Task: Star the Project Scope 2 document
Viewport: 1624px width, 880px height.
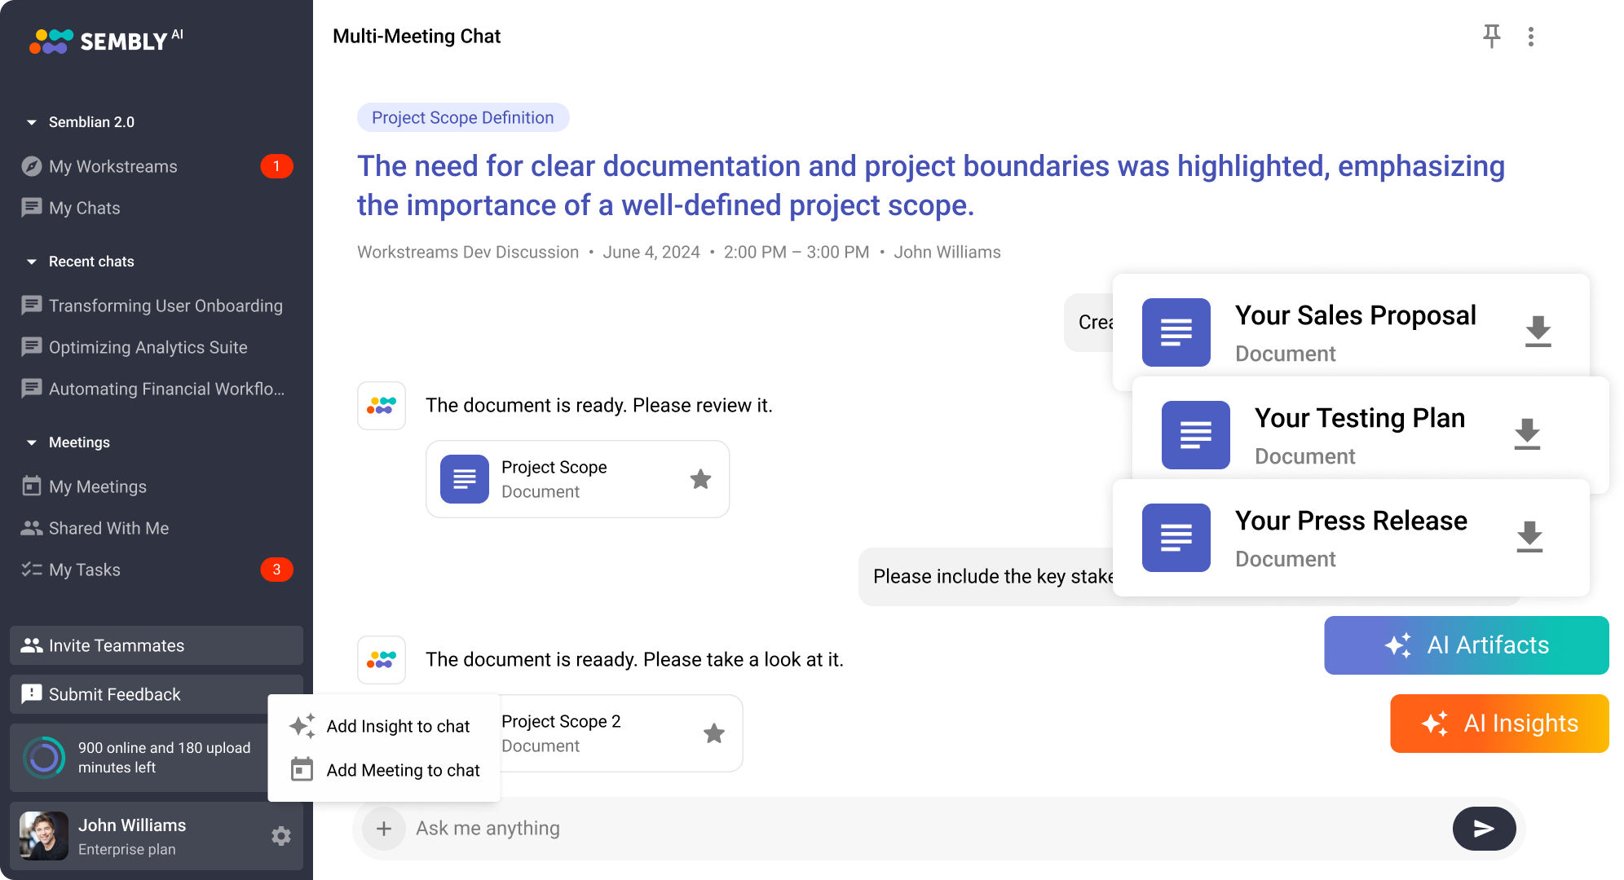Action: [715, 733]
